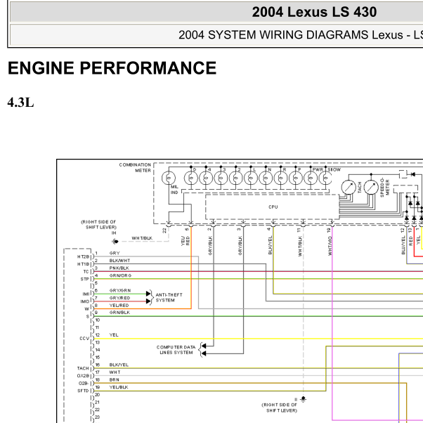Viewport: 423px width, 423px height.
Task: Select the horizontal "YEL/RED" label at pin 8
Action: point(119,306)
